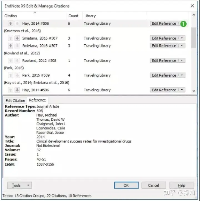200x201 pixels.
Task: Click Edit Reference for Park, 2016 #509
Action: coord(164,75)
